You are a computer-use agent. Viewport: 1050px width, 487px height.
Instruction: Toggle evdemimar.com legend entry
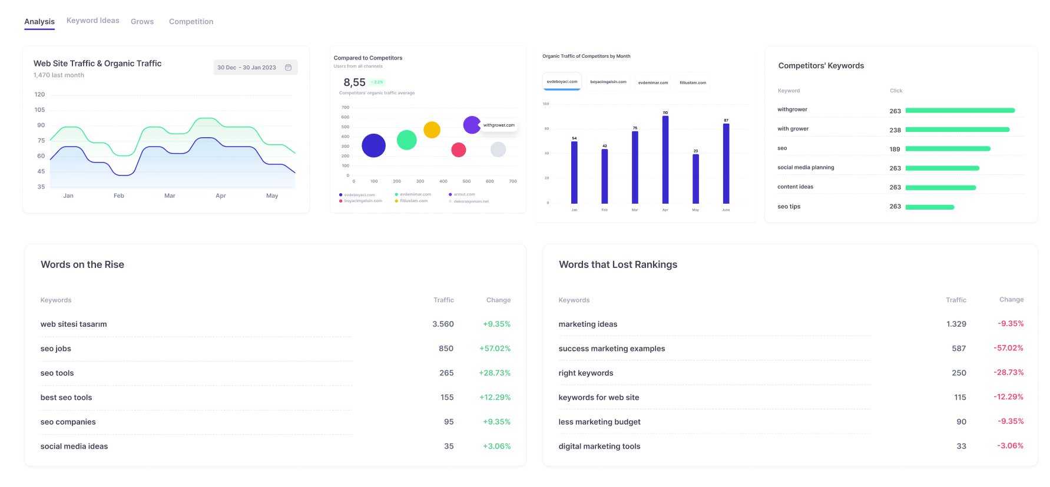(x=413, y=194)
